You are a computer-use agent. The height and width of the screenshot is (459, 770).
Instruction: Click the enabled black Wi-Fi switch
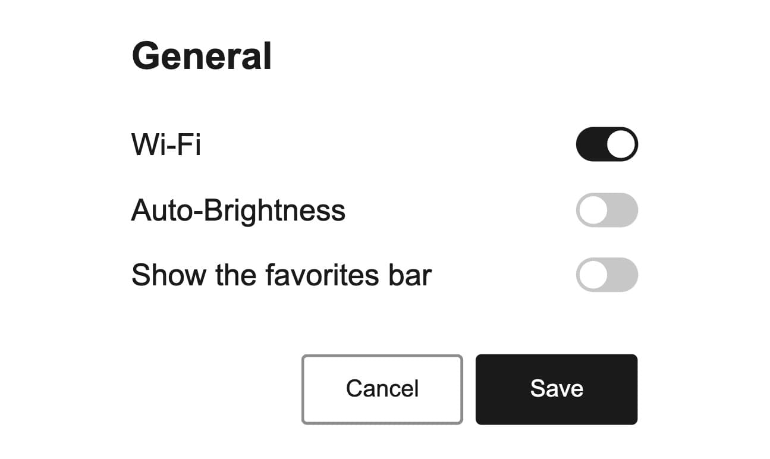(606, 143)
